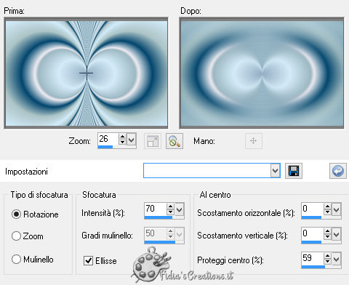Viewport: 349px width, 285px height.
Task: Expand Scostamento orizzontale dropdown arrow
Action: 337,209
